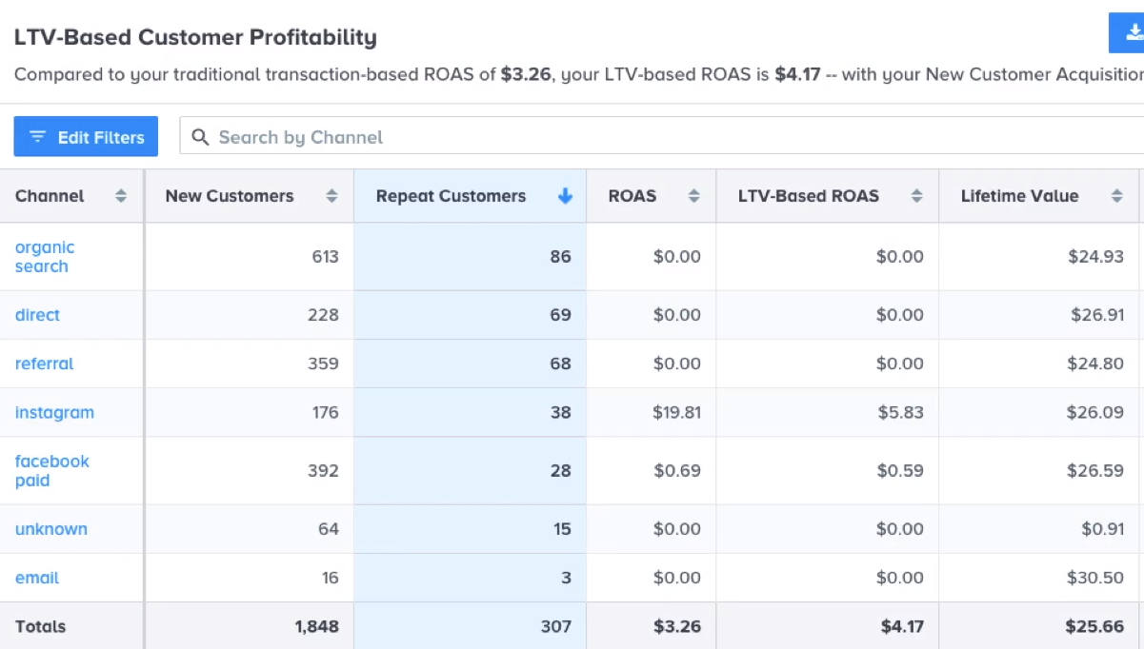Click the LTV-Based ROAS header label
The height and width of the screenshot is (649, 1144).
tap(809, 196)
